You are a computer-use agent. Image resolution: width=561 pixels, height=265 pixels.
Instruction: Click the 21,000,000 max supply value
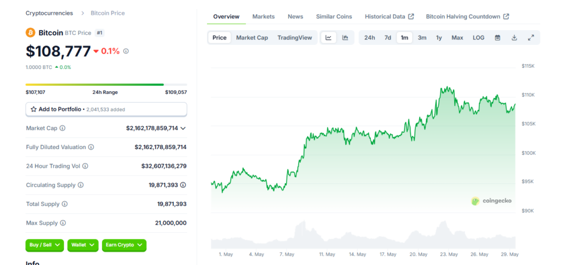pos(171,223)
